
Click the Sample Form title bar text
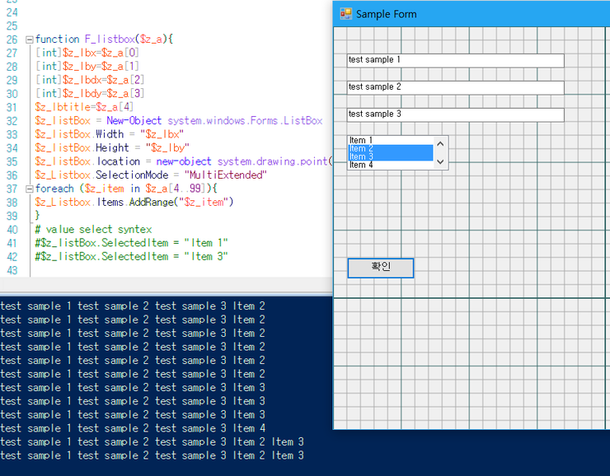[386, 14]
